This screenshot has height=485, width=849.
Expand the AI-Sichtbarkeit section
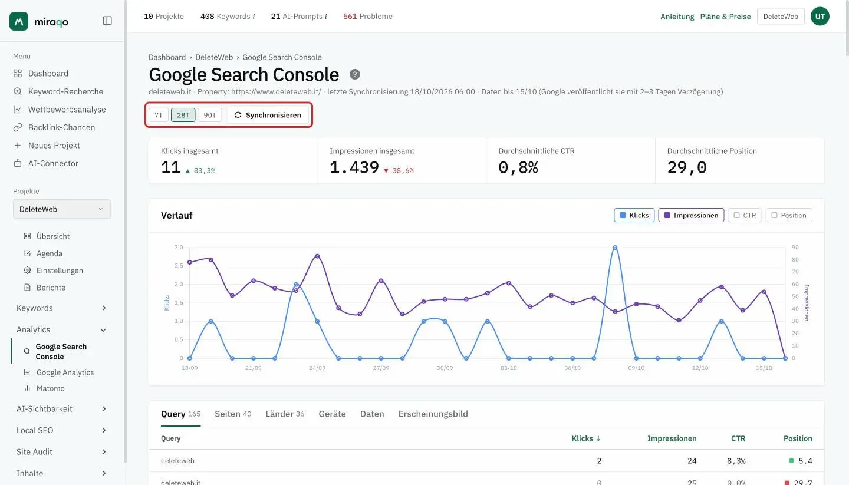[62, 409]
